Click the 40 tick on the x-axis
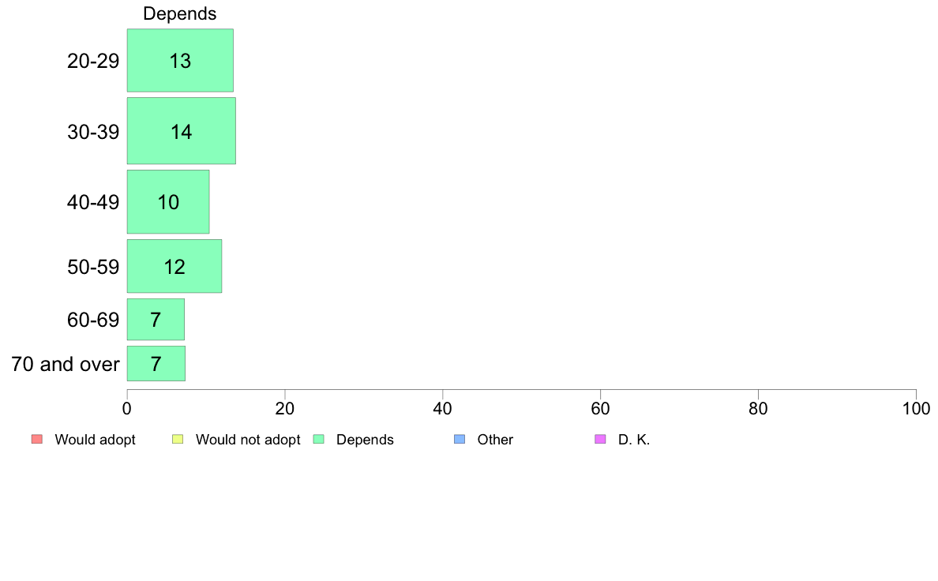 pyautogui.click(x=443, y=409)
